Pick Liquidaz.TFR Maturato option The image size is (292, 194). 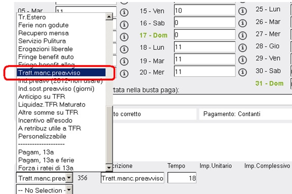(x=61, y=105)
